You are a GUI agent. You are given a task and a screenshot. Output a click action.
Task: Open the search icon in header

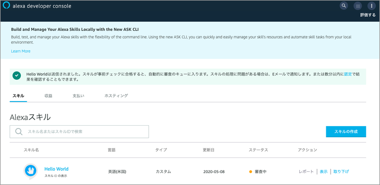343,6
